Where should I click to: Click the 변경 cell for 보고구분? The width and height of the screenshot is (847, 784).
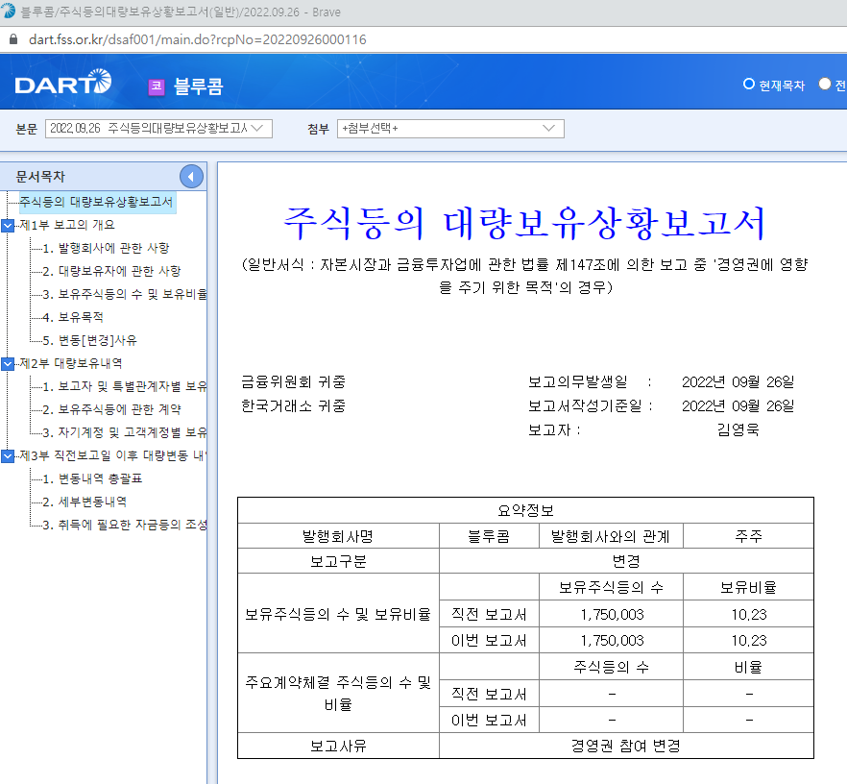[x=626, y=561]
